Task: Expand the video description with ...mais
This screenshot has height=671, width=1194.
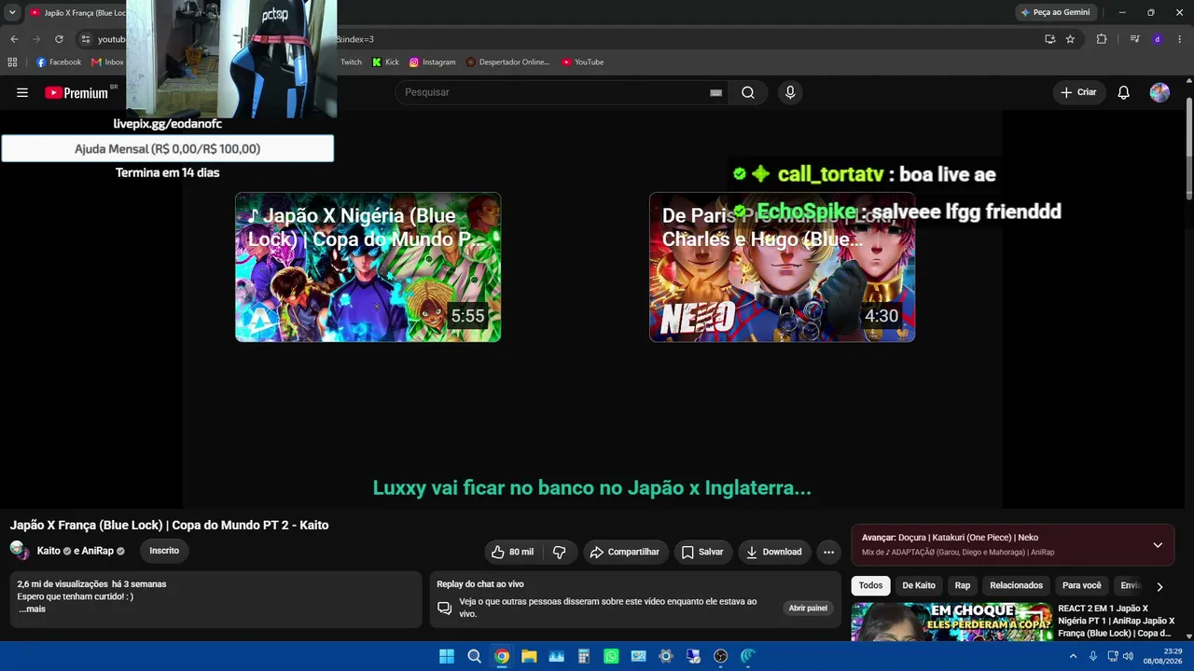Action: pos(32,609)
